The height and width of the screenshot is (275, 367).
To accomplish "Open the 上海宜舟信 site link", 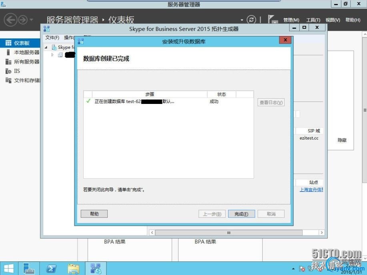I will (311, 189).
